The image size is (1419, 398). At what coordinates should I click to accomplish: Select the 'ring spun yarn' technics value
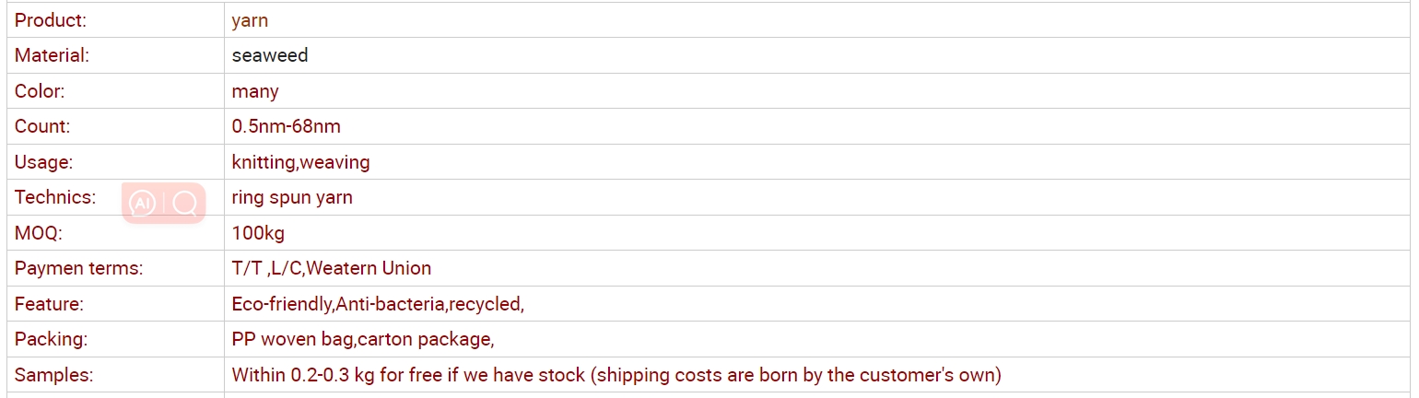pos(292,197)
